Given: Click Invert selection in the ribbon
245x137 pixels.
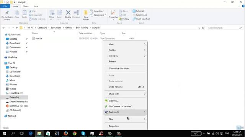Looking at the screenshot, I should click(x=141, y=19).
